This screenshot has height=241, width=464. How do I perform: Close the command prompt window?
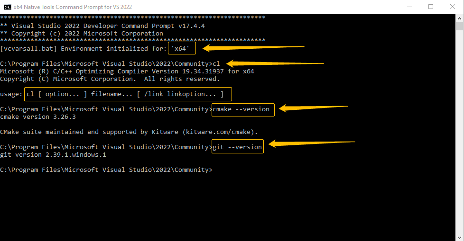coord(453,7)
